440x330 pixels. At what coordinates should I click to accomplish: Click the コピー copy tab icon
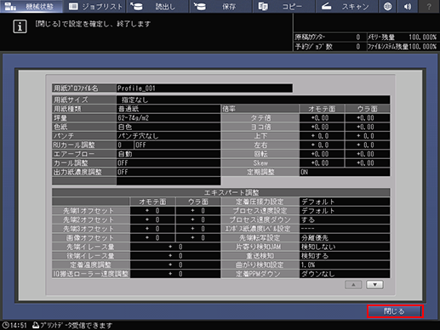(x=263, y=6)
